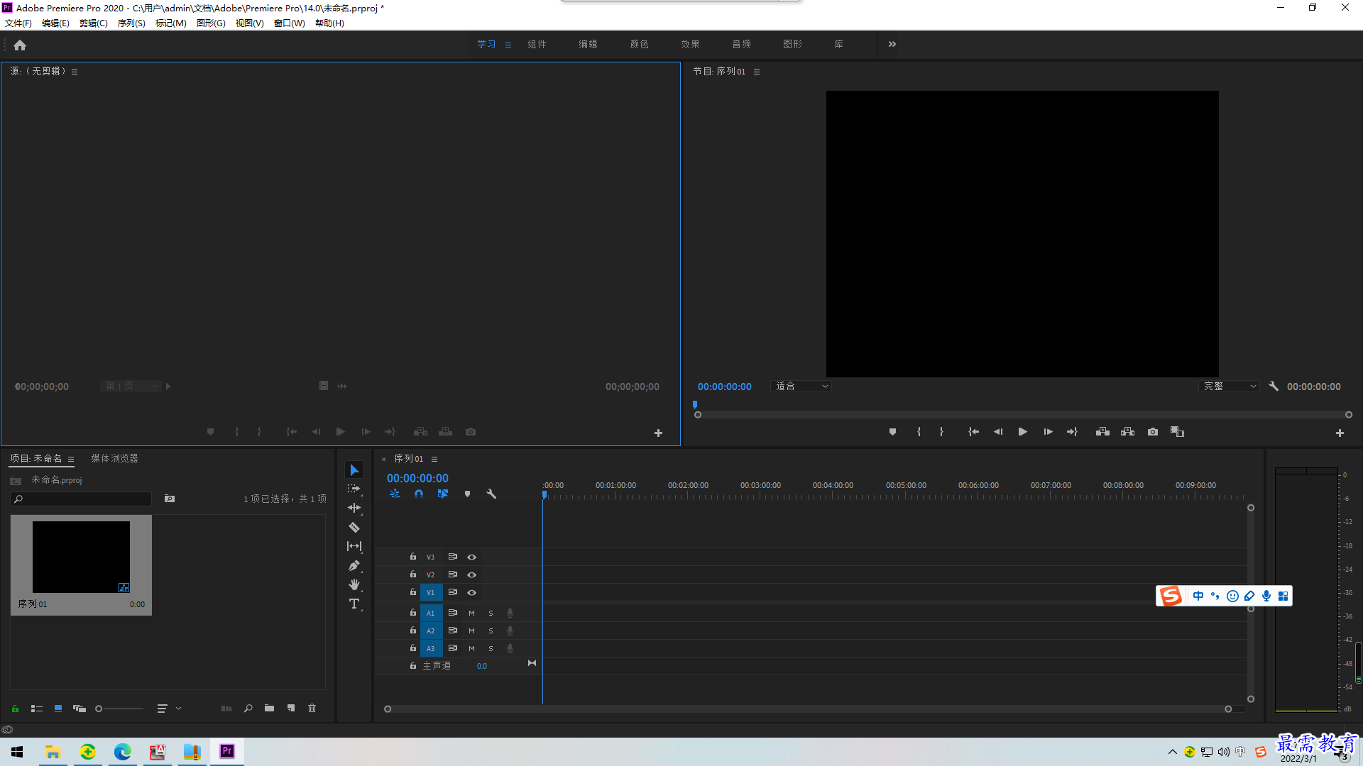The width and height of the screenshot is (1363, 766).
Task: Select the Hand tool in timeline
Action: 354,584
